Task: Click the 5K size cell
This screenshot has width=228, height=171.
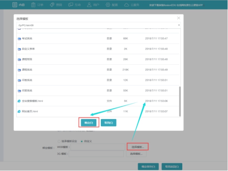Action: pos(126,101)
